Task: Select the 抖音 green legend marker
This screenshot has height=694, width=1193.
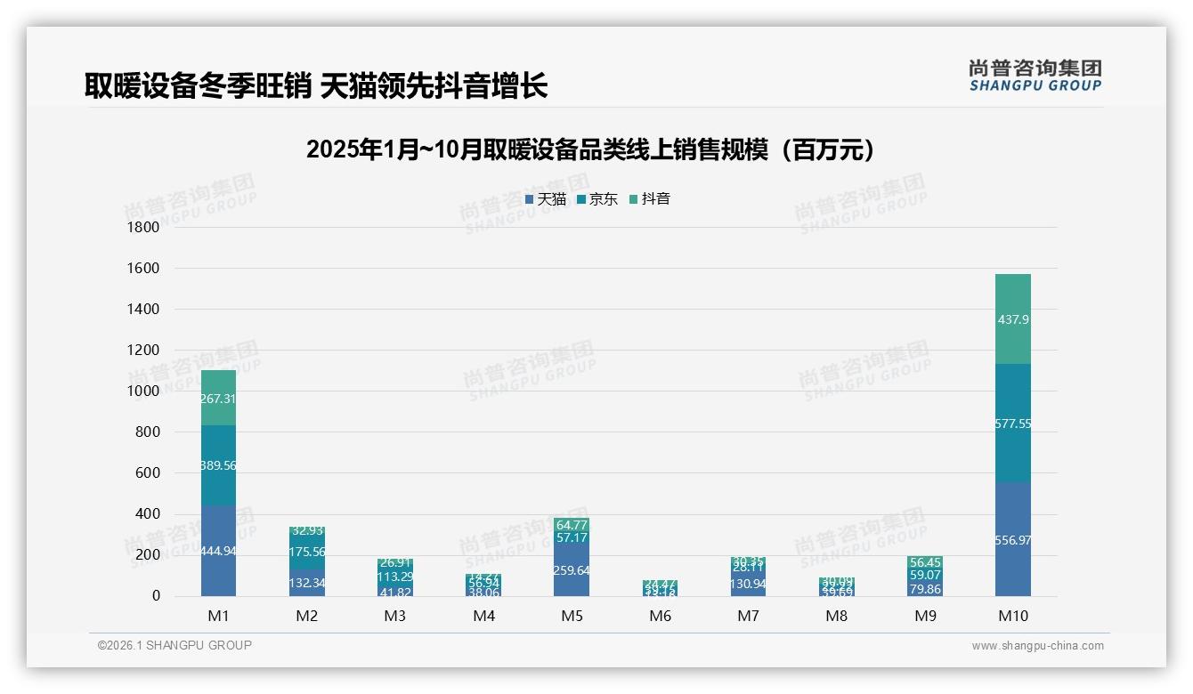Action: coord(634,199)
